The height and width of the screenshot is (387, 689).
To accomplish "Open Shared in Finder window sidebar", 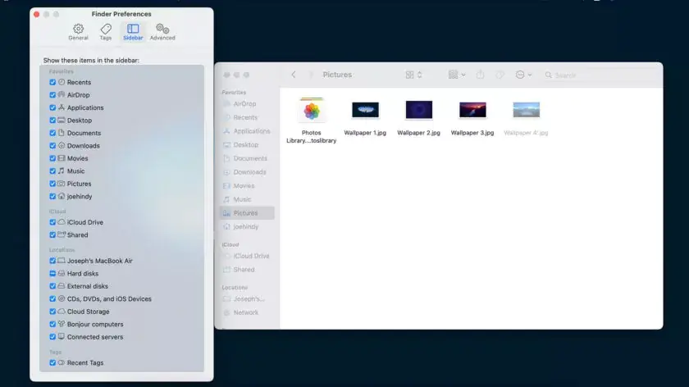I will tap(247, 270).
